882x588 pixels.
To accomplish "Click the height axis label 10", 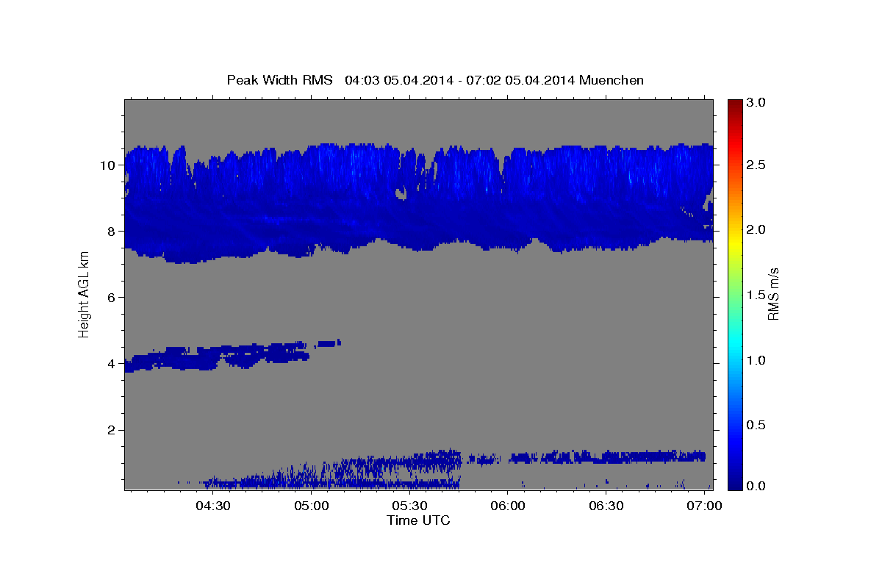I will tap(109, 165).
